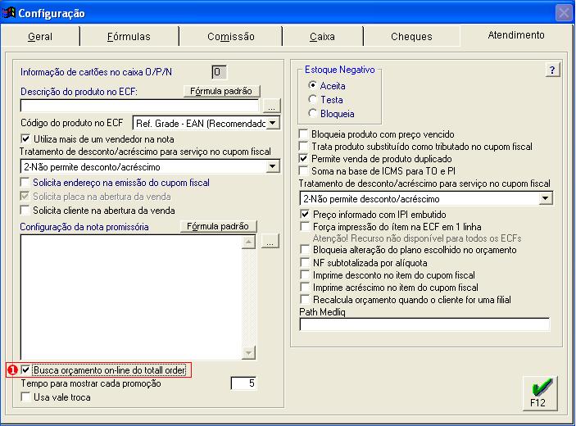Switch to the Fórmulas tab
The width and height of the screenshot is (576, 426).
pyautogui.click(x=129, y=36)
